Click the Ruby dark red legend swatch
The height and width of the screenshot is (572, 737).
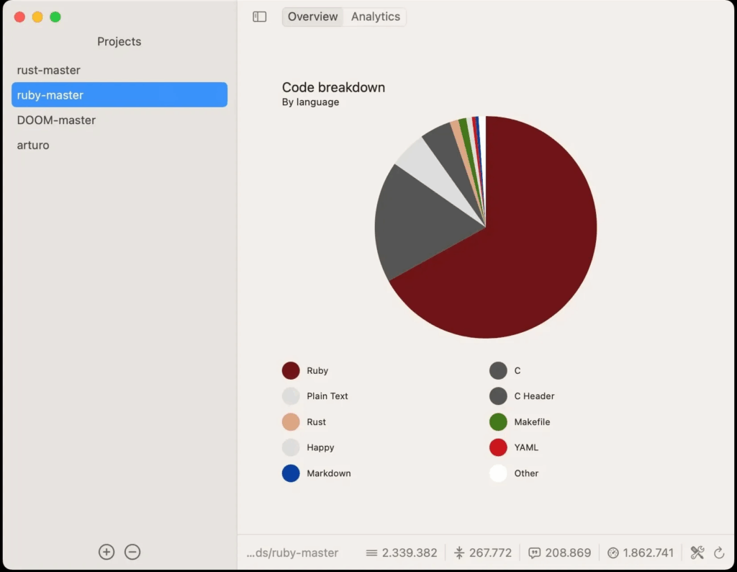[x=291, y=371]
